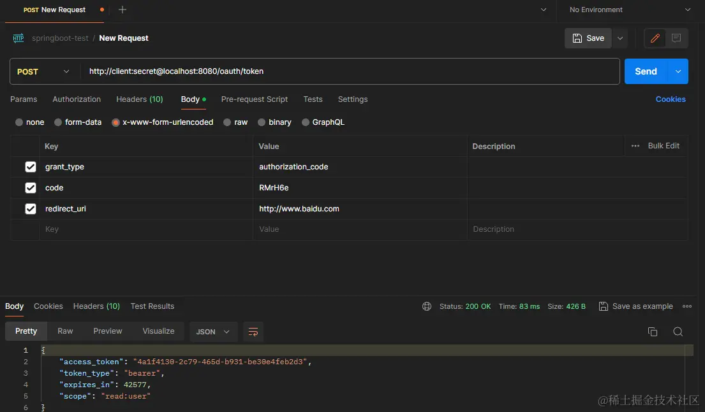Switch response view to Raw

point(65,330)
